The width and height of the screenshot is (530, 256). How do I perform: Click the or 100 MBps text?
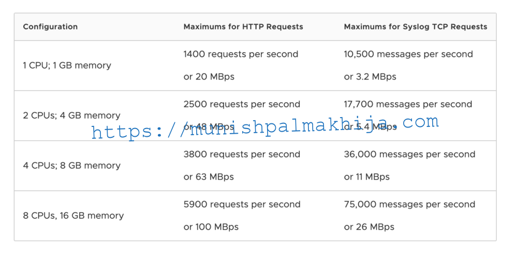pos(211,227)
